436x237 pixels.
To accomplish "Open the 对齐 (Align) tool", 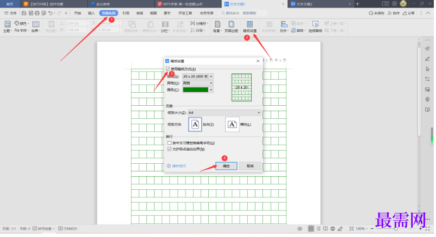I will [x=284, y=27].
